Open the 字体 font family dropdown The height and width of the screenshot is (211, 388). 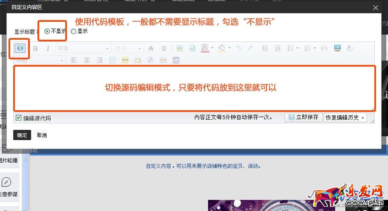[x=84, y=48]
